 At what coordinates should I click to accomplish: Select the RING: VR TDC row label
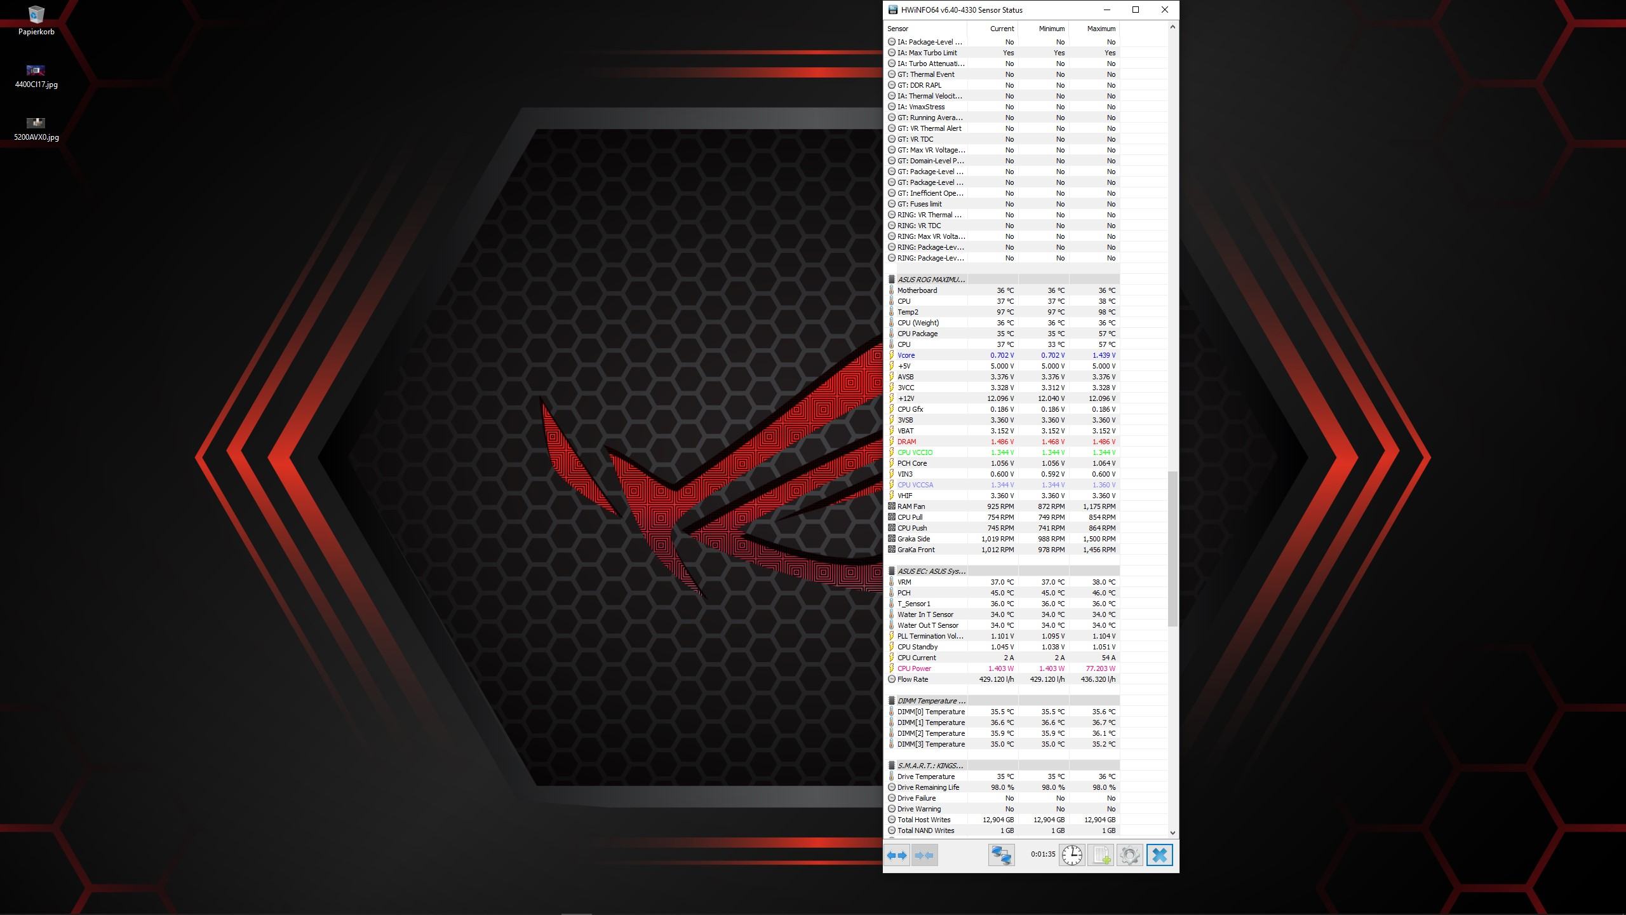[x=919, y=226]
